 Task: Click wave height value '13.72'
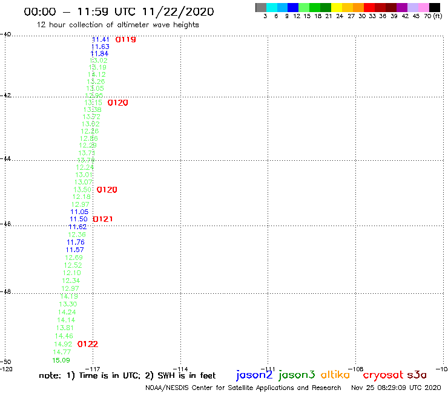[x=91, y=117]
